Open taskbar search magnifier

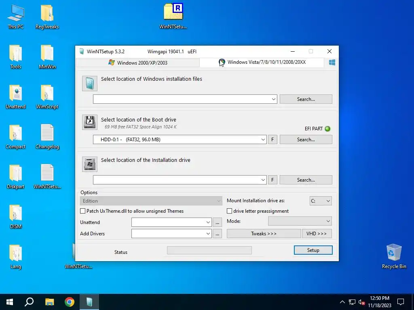29,302
